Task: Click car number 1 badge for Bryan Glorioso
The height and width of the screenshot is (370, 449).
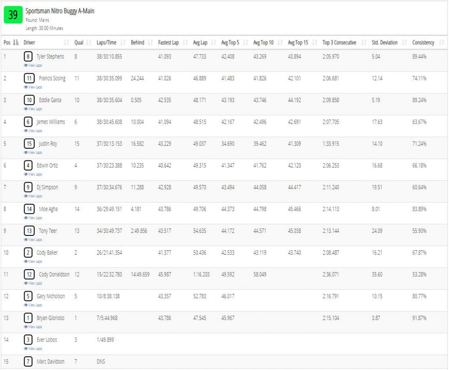Action: 28,317
